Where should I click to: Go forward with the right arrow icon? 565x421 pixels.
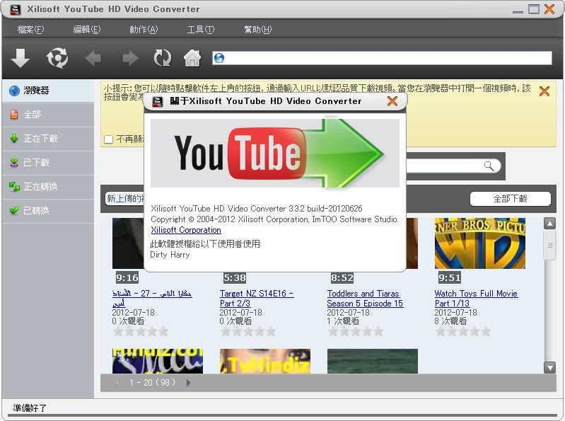[129, 58]
